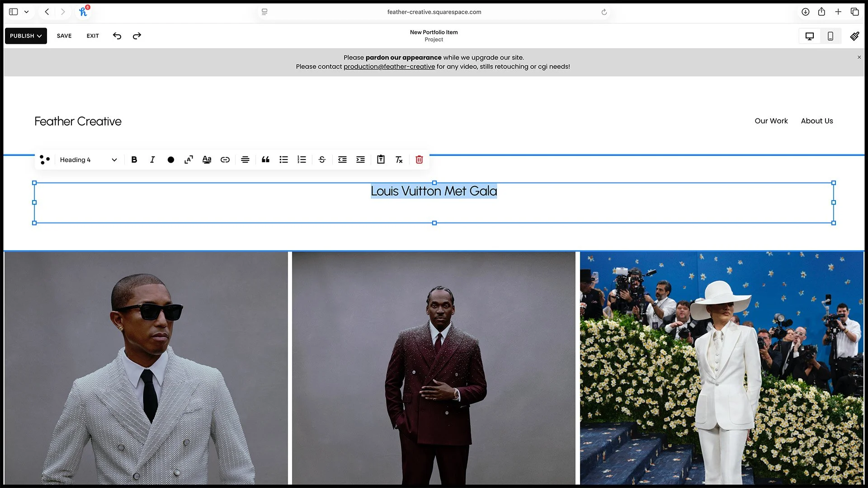Open the About Us navigation item

[x=816, y=121]
